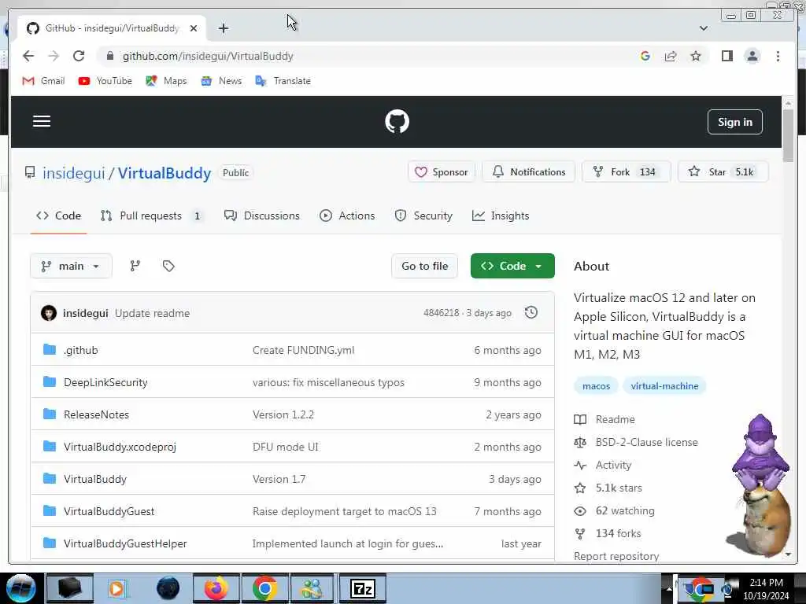Switch to the Code tab
The height and width of the screenshot is (604, 806).
pyautogui.click(x=58, y=215)
